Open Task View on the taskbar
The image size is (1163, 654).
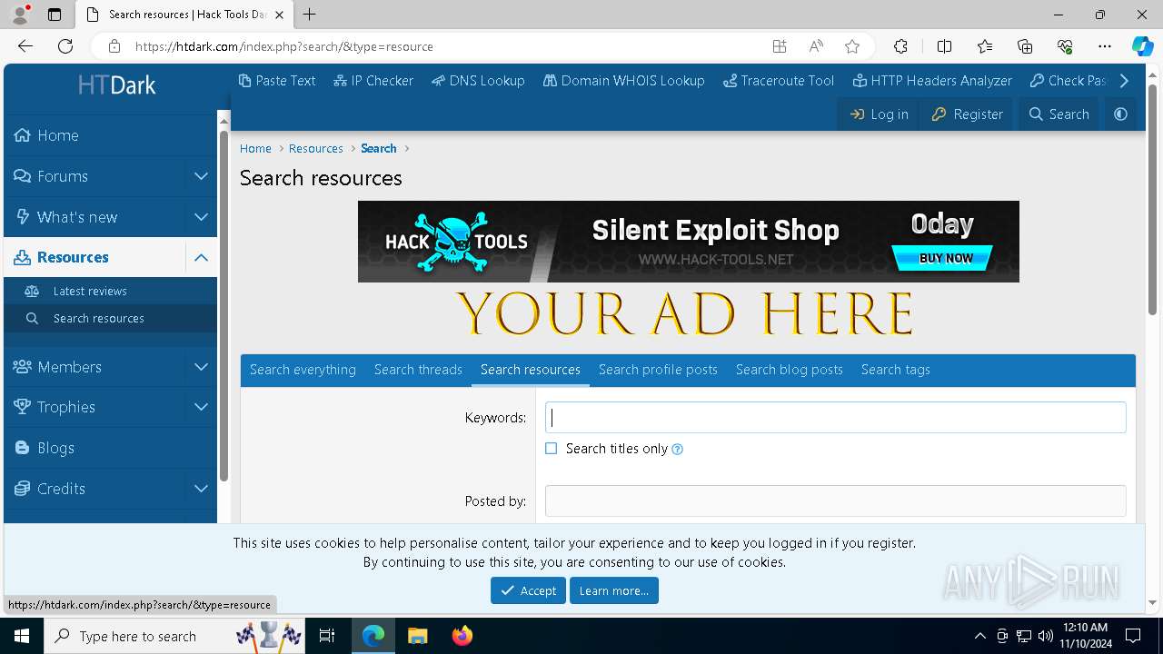coord(327,636)
